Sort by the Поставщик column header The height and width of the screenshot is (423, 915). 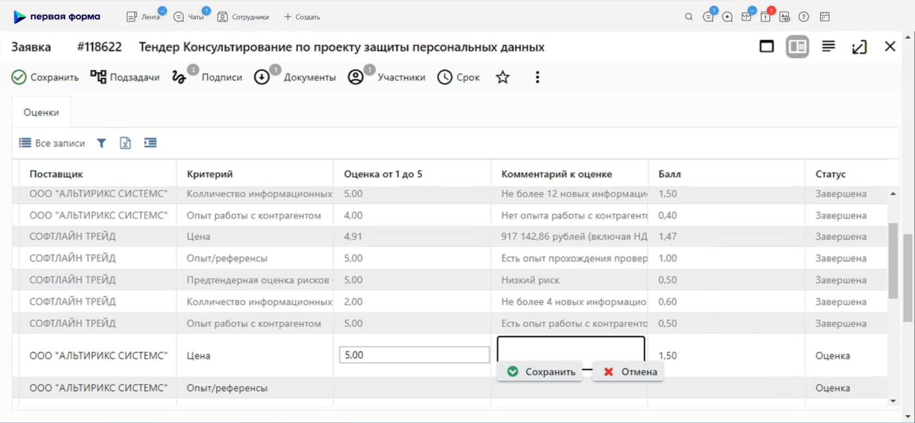tap(56, 174)
